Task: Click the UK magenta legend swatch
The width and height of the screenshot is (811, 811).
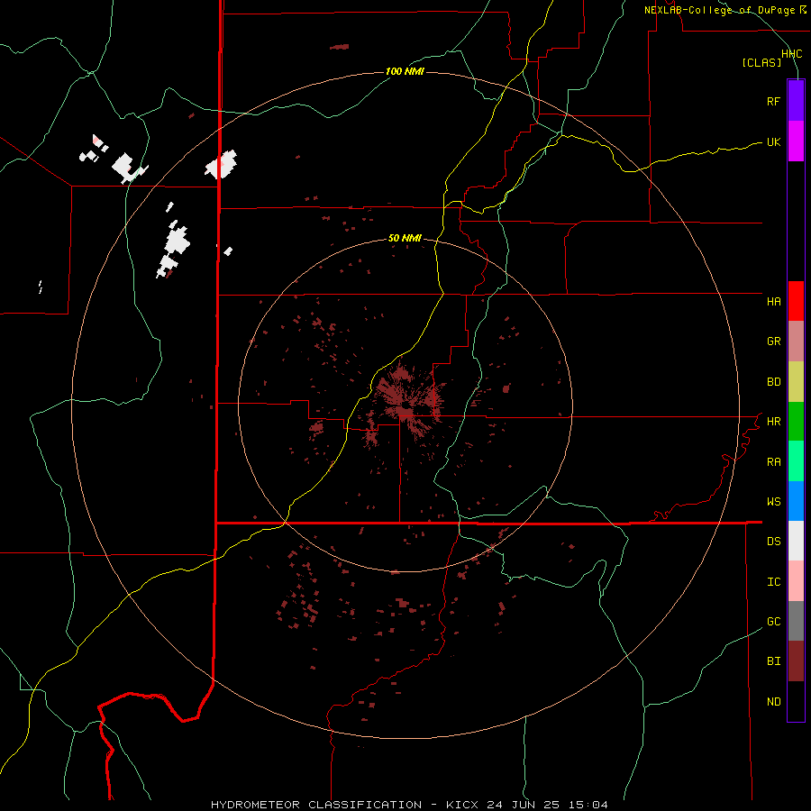Action: (x=796, y=141)
